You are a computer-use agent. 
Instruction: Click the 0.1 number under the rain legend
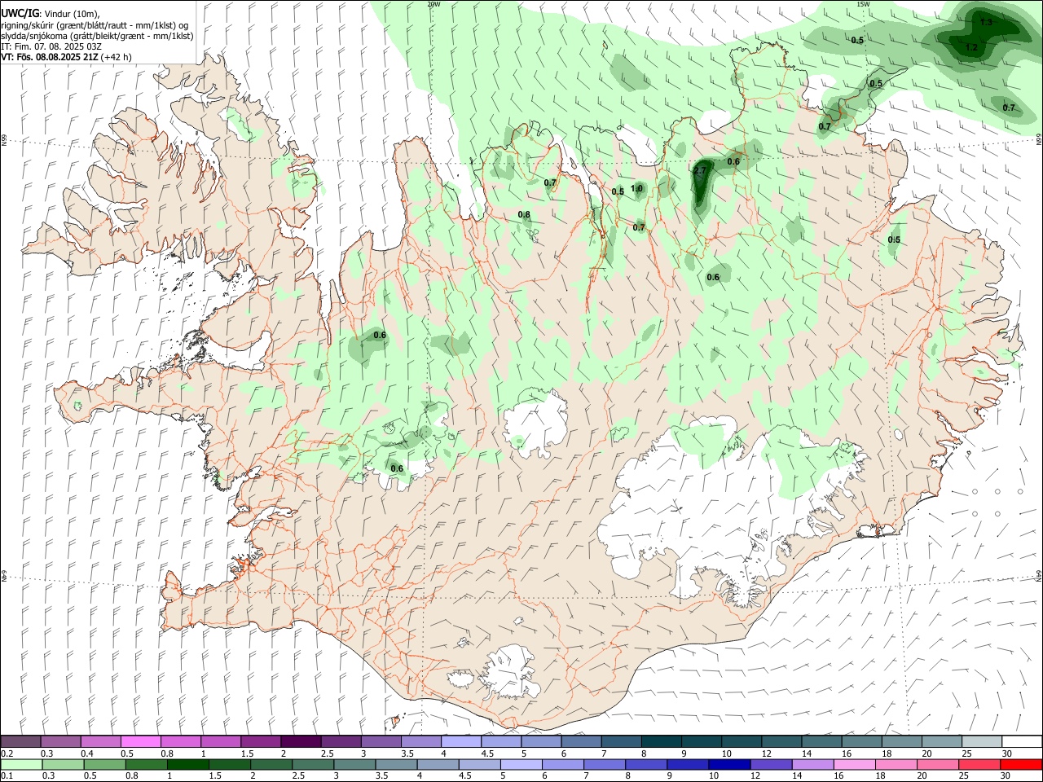(x=7, y=776)
